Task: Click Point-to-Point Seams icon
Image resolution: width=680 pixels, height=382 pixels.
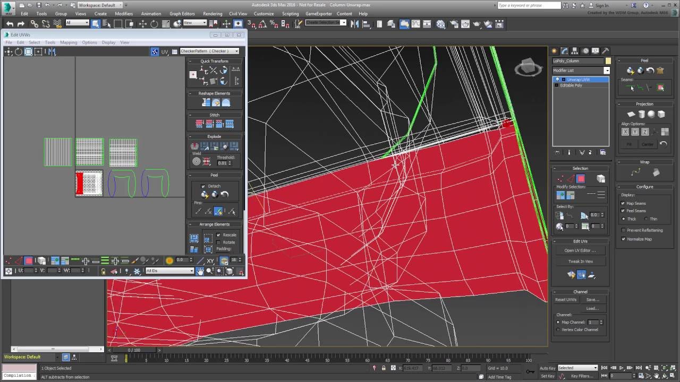Action: tap(640, 88)
